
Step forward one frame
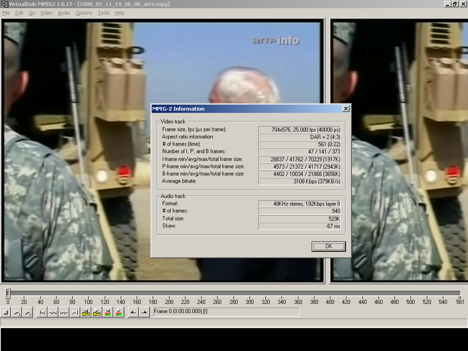tap(64, 312)
